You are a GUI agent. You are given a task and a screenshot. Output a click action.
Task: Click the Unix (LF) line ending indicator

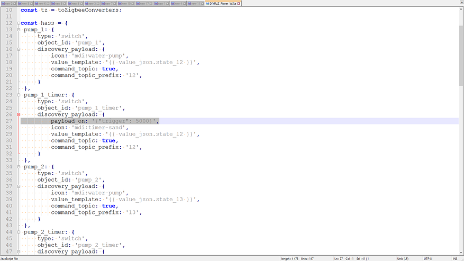coord(403,259)
